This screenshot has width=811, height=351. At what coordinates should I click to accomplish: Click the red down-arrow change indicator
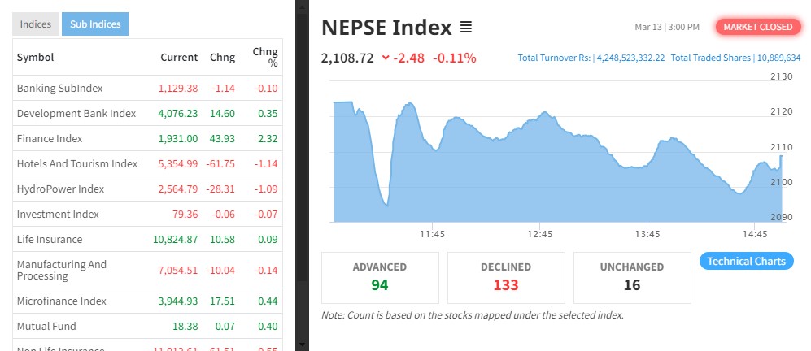coord(385,58)
